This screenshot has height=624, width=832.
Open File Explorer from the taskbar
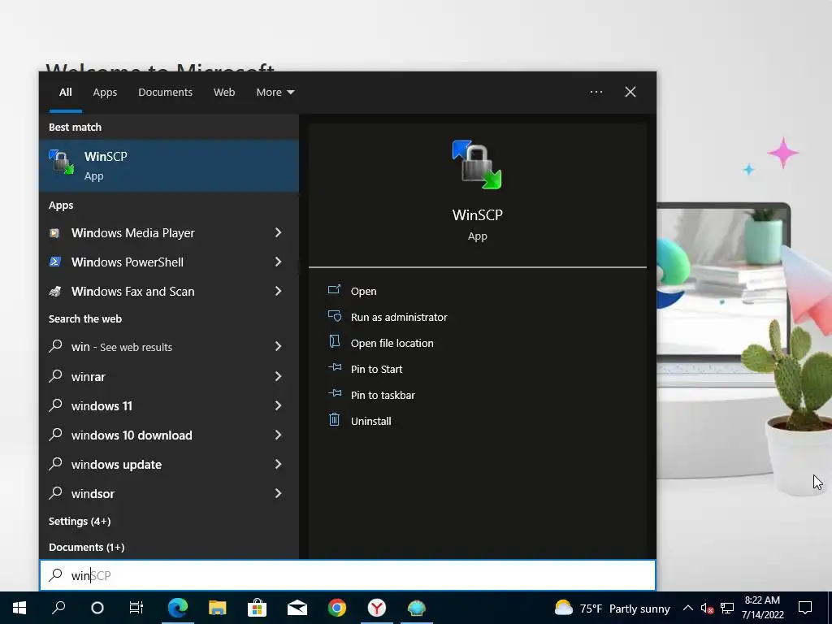[217, 608]
